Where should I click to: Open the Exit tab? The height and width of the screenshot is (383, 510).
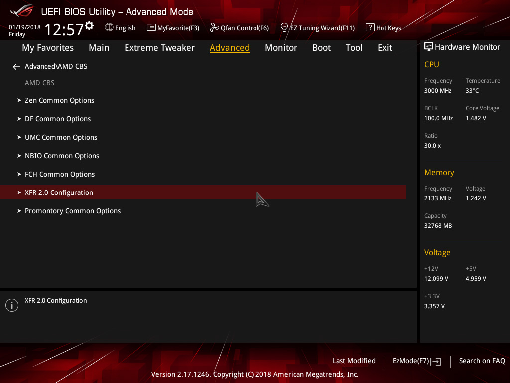tap(385, 48)
